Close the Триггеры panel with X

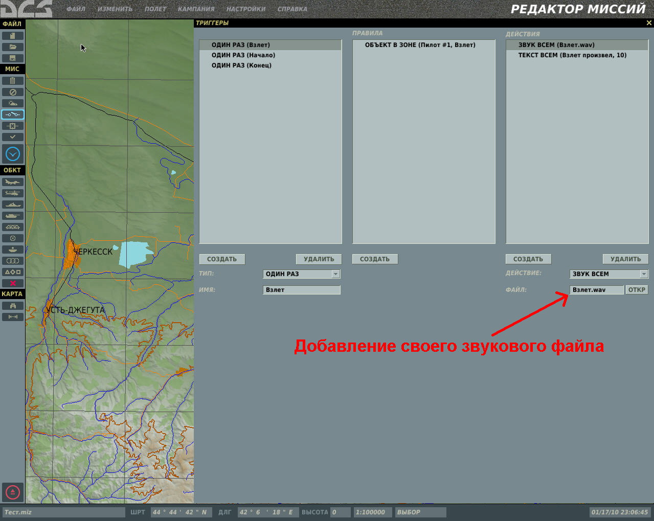point(649,23)
